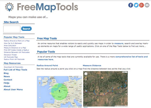Click the Twitter bird icon
The height and width of the screenshot is (108, 151).
pos(136,5)
